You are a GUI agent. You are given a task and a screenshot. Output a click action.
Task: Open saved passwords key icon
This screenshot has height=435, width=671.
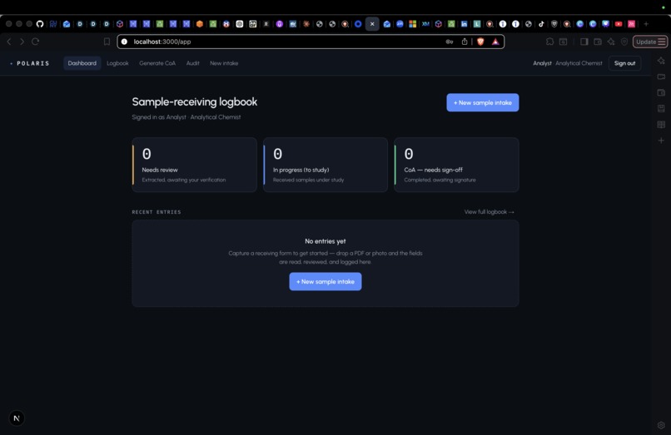tap(450, 42)
